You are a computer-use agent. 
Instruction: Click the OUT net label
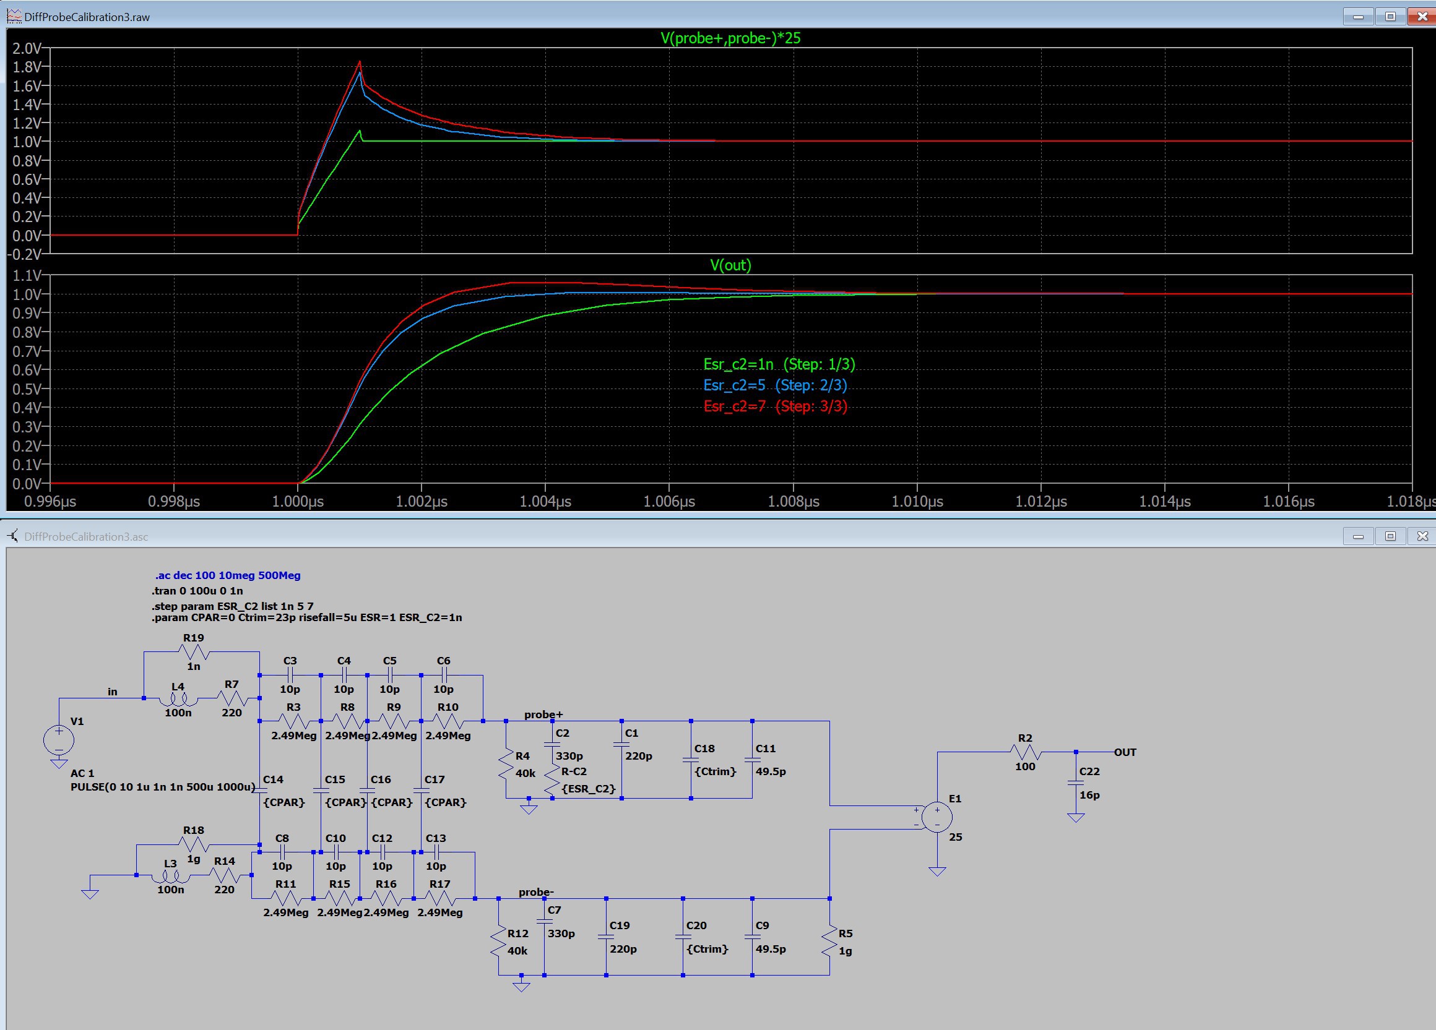point(1125,752)
